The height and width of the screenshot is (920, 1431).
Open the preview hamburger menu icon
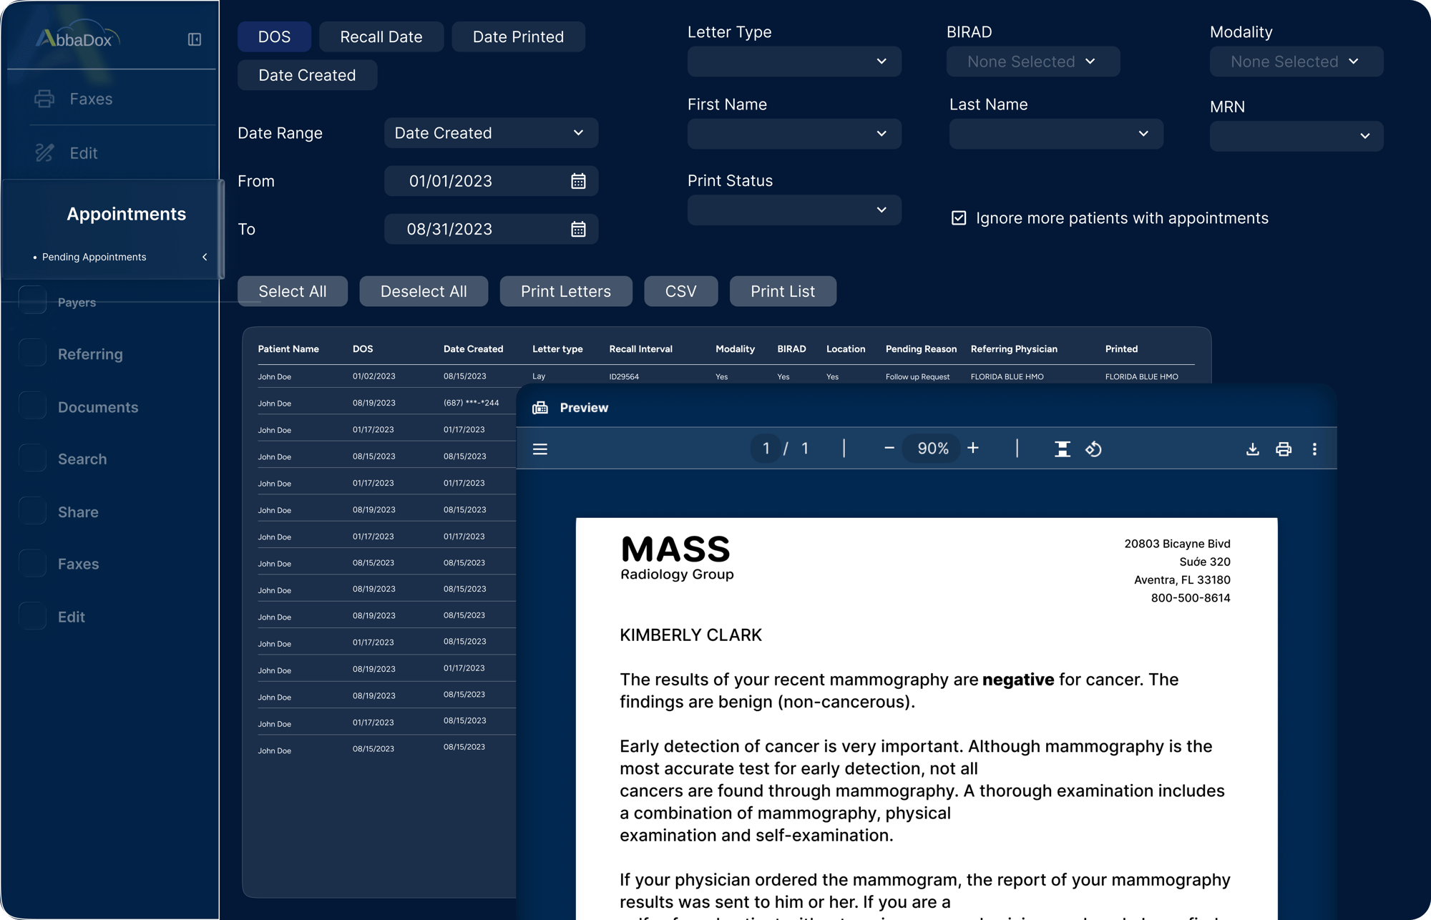[540, 449]
